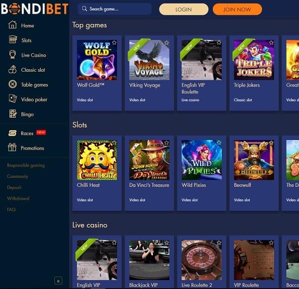Screen dimensions: 299x289
Task: Select the Video poker cards icon
Action: (12, 99)
